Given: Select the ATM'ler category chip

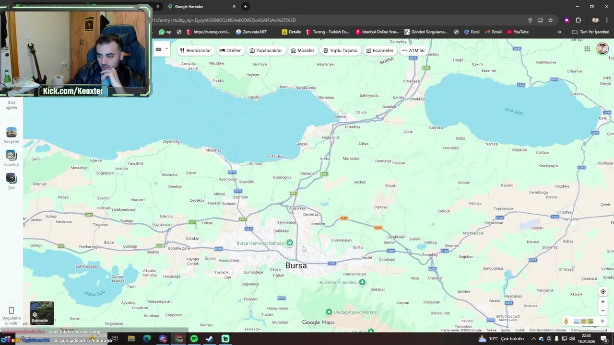Looking at the screenshot, I should pyautogui.click(x=413, y=50).
